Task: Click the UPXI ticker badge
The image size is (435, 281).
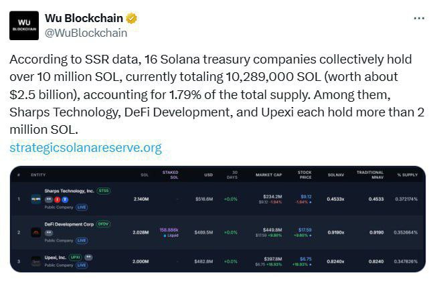Action: tap(75, 258)
